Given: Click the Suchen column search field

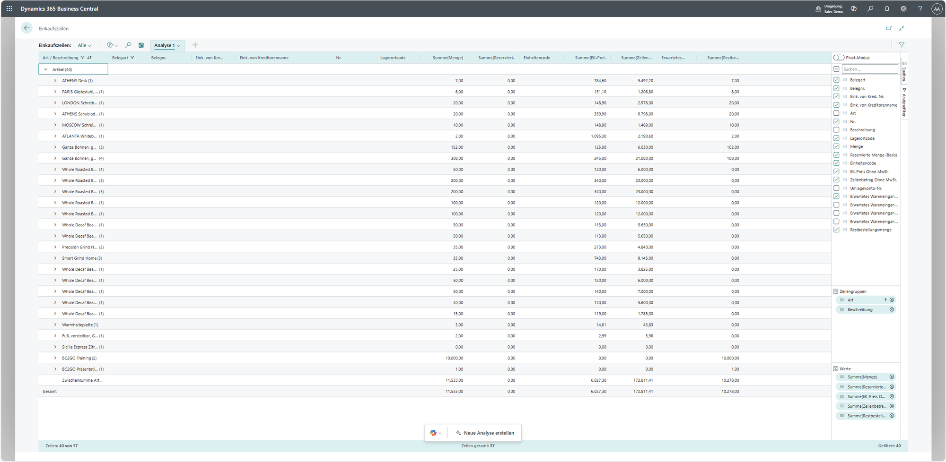Looking at the screenshot, I should (x=869, y=69).
